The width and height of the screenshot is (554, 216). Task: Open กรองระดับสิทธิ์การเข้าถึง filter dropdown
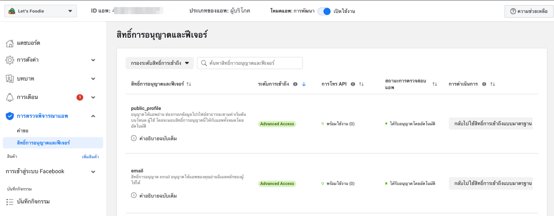[x=160, y=63]
